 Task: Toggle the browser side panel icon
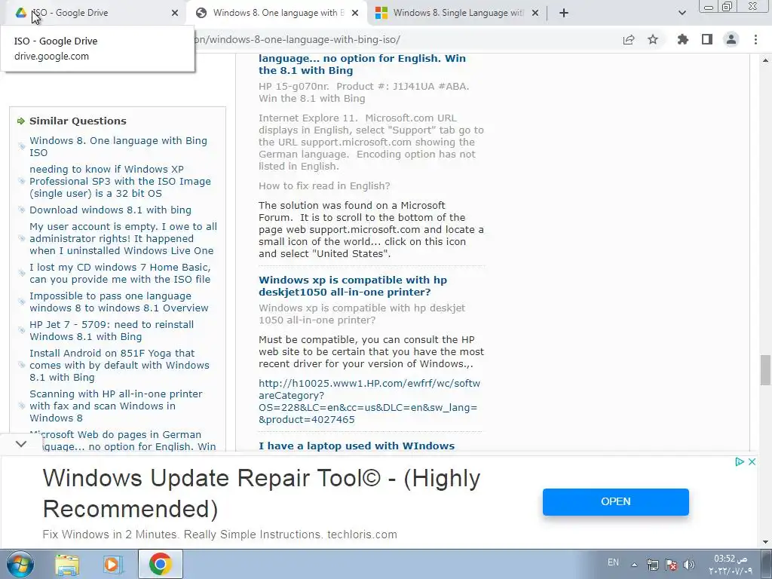pyautogui.click(x=707, y=40)
